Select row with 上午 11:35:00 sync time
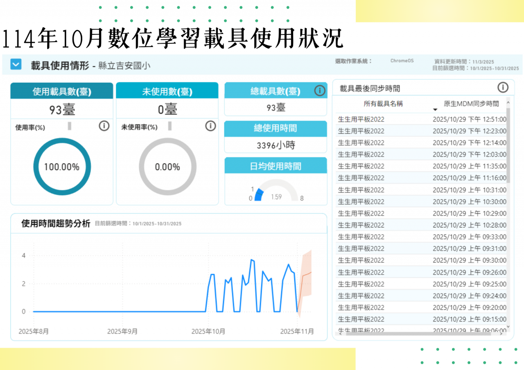 coord(421,166)
